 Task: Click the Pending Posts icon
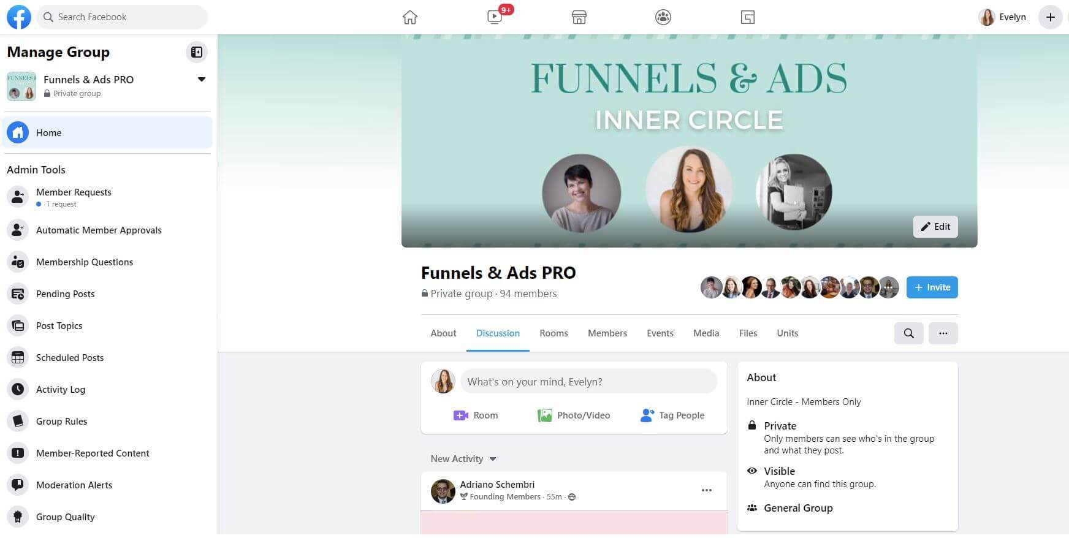click(18, 294)
